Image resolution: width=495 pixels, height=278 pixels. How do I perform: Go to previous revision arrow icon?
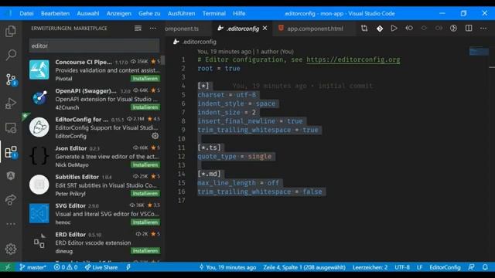point(409,28)
